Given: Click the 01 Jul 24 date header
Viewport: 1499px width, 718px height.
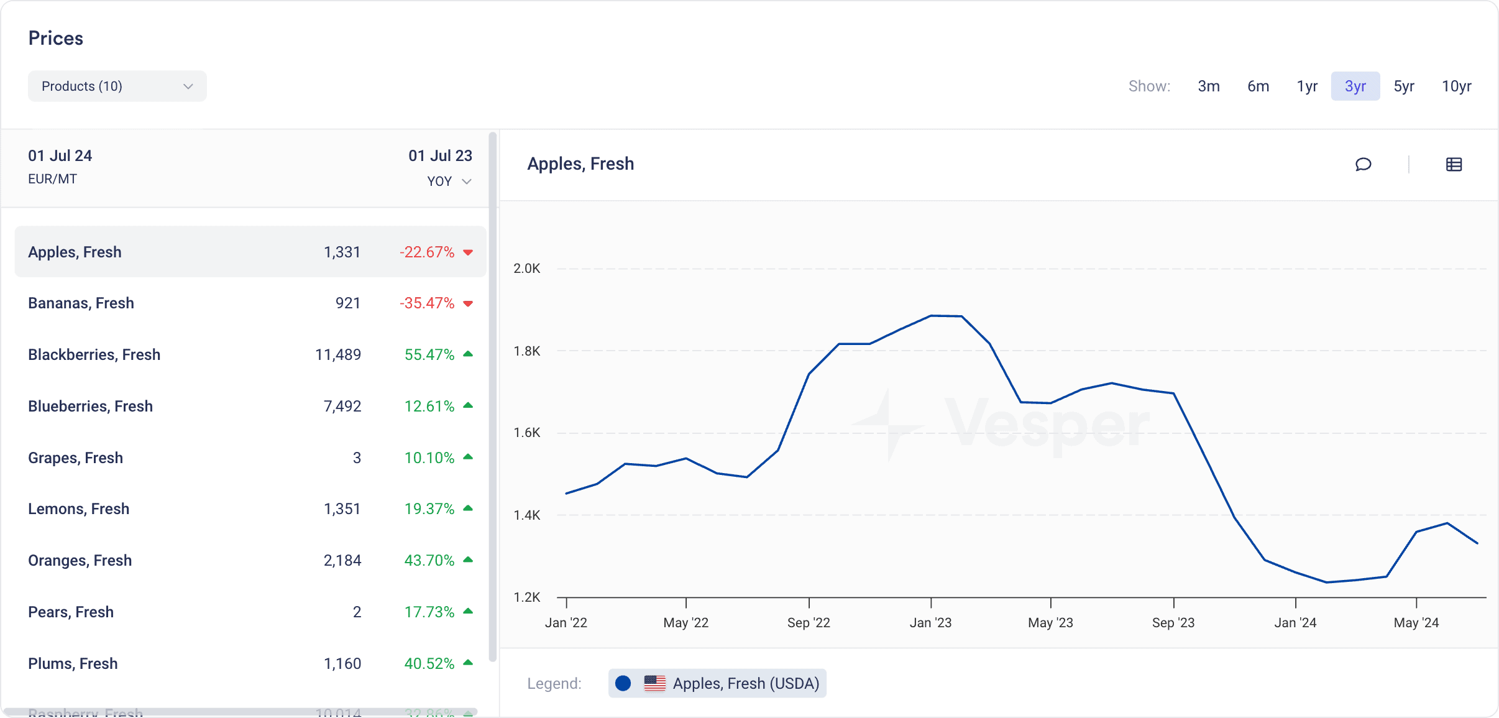Looking at the screenshot, I should (x=60, y=155).
